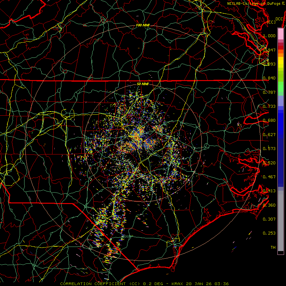Click the 0.253 legend value

click(x=269, y=233)
